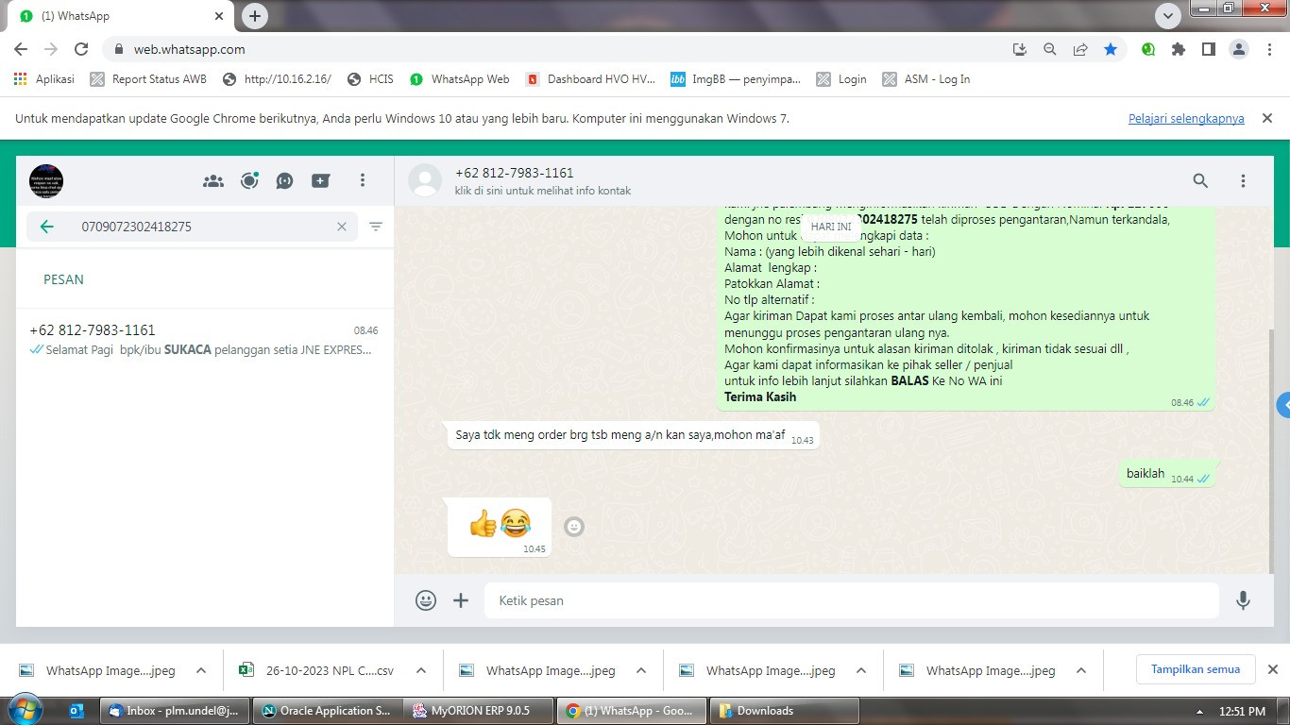Open the Chrome three-dot menu
1290x725 pixels.
pos(1269,49)
